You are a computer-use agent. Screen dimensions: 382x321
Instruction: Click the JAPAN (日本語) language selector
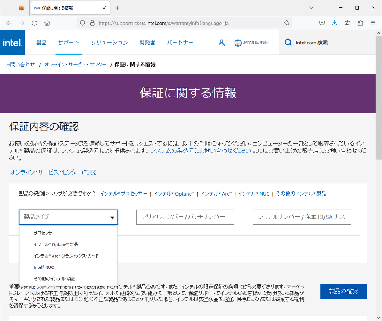pyautogui.click(x=255, y=43)
